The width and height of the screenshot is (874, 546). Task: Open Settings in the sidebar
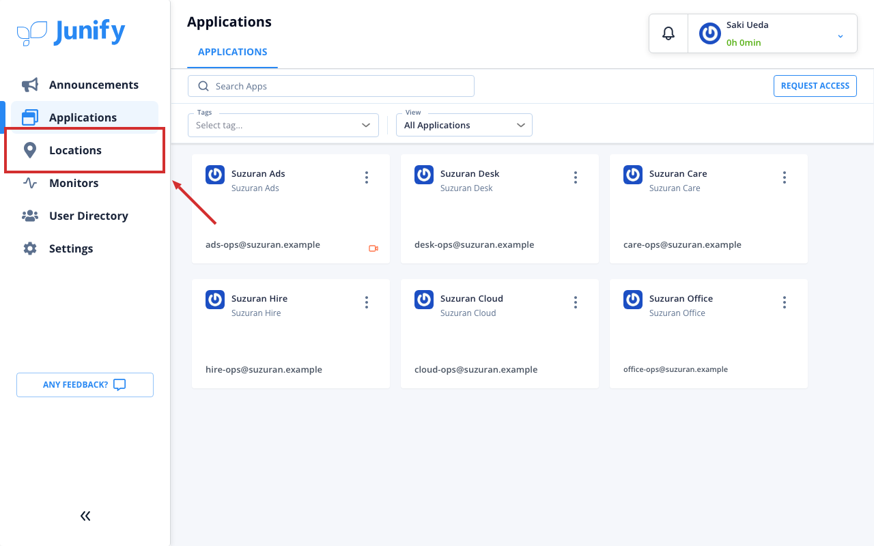pos(85,248)
